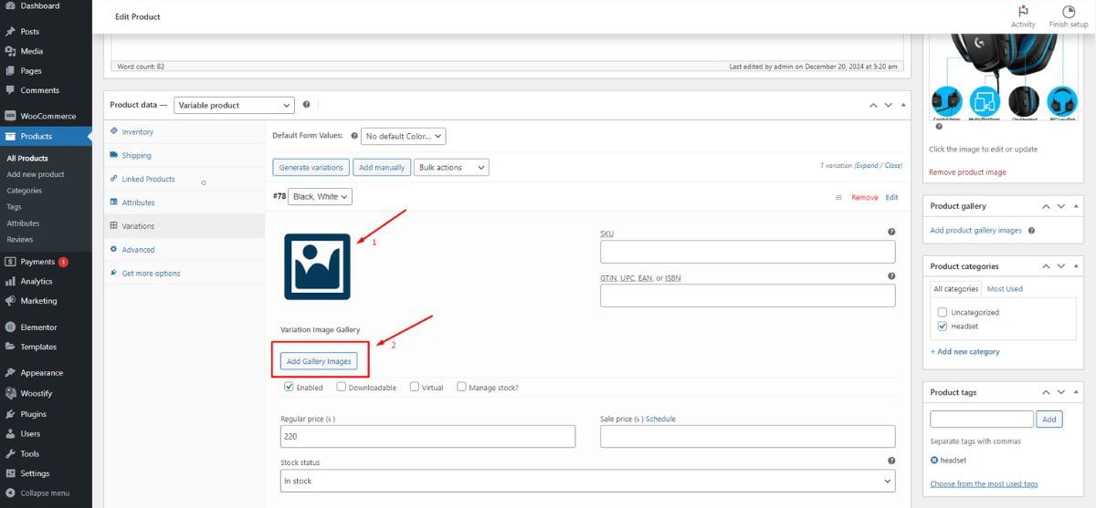Open the Activity panel icon

[1023, 12]
